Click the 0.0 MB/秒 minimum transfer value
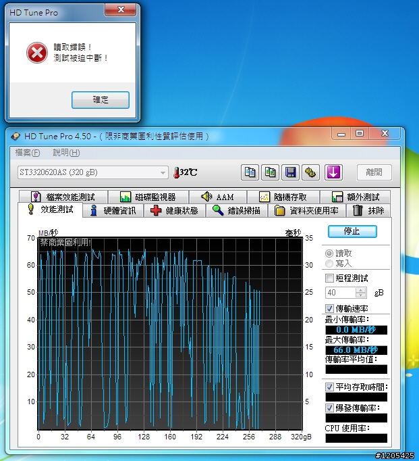 pos(356,330)
